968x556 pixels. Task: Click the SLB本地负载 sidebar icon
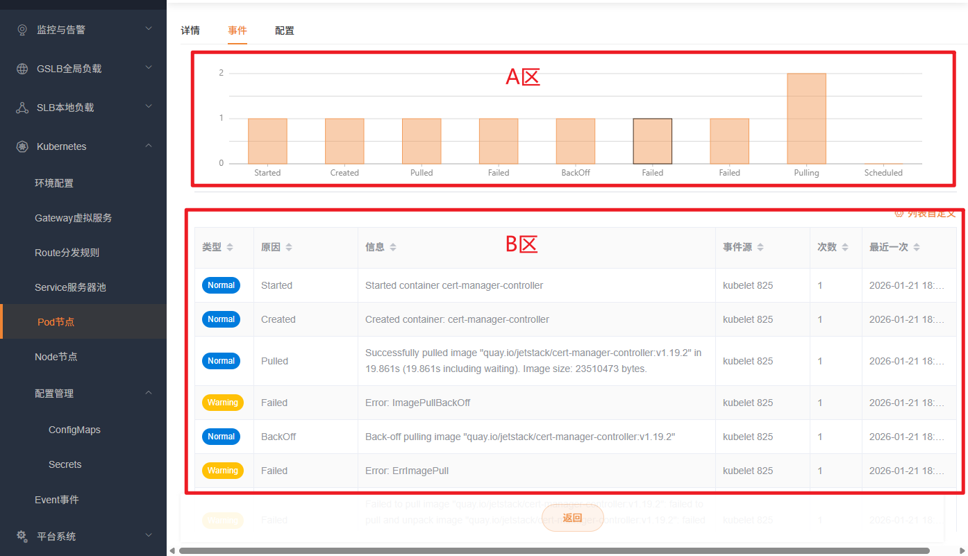pyautogui.click(x=22, y=108)
